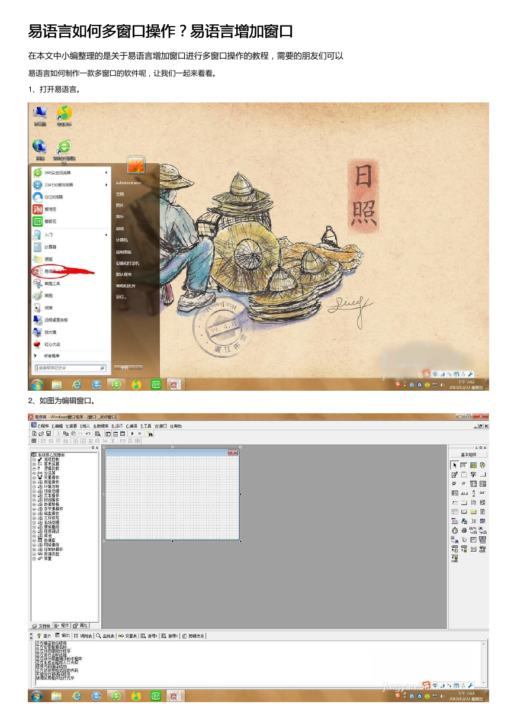The width and height of the screenshot is (514, 727).
Task: Open the F.程序 menu
Action: (x=44, y=426)
